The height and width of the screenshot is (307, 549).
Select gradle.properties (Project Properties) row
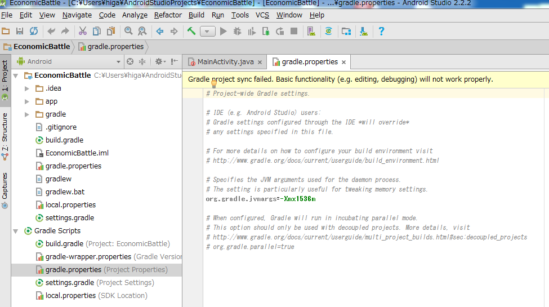click(x=97, y=270)
